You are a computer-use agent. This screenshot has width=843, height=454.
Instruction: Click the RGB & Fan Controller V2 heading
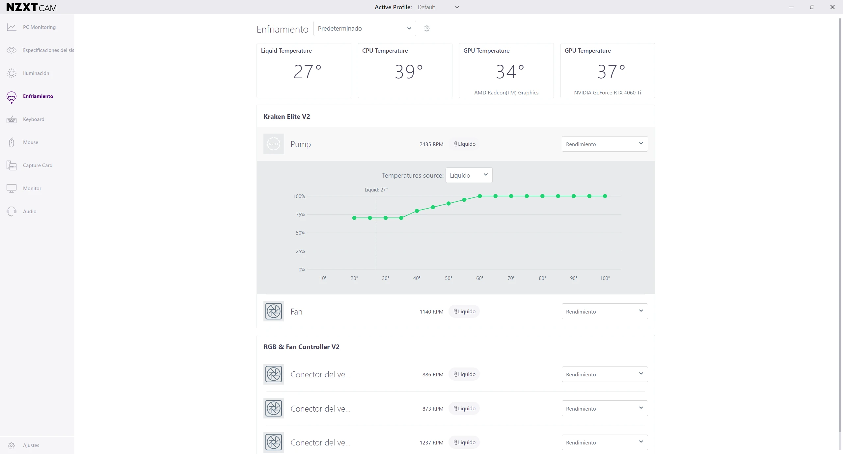pyautogui.click(x=301, y=347)
